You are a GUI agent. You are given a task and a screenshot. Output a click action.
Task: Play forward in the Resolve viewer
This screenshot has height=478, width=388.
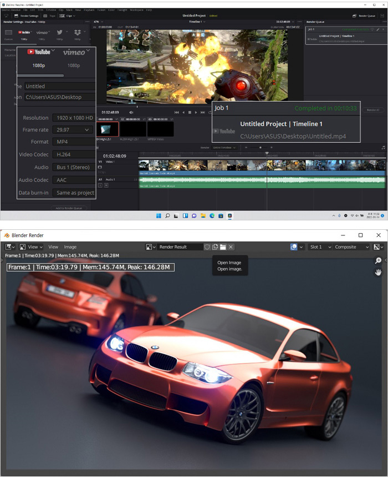tap(196, 113)
